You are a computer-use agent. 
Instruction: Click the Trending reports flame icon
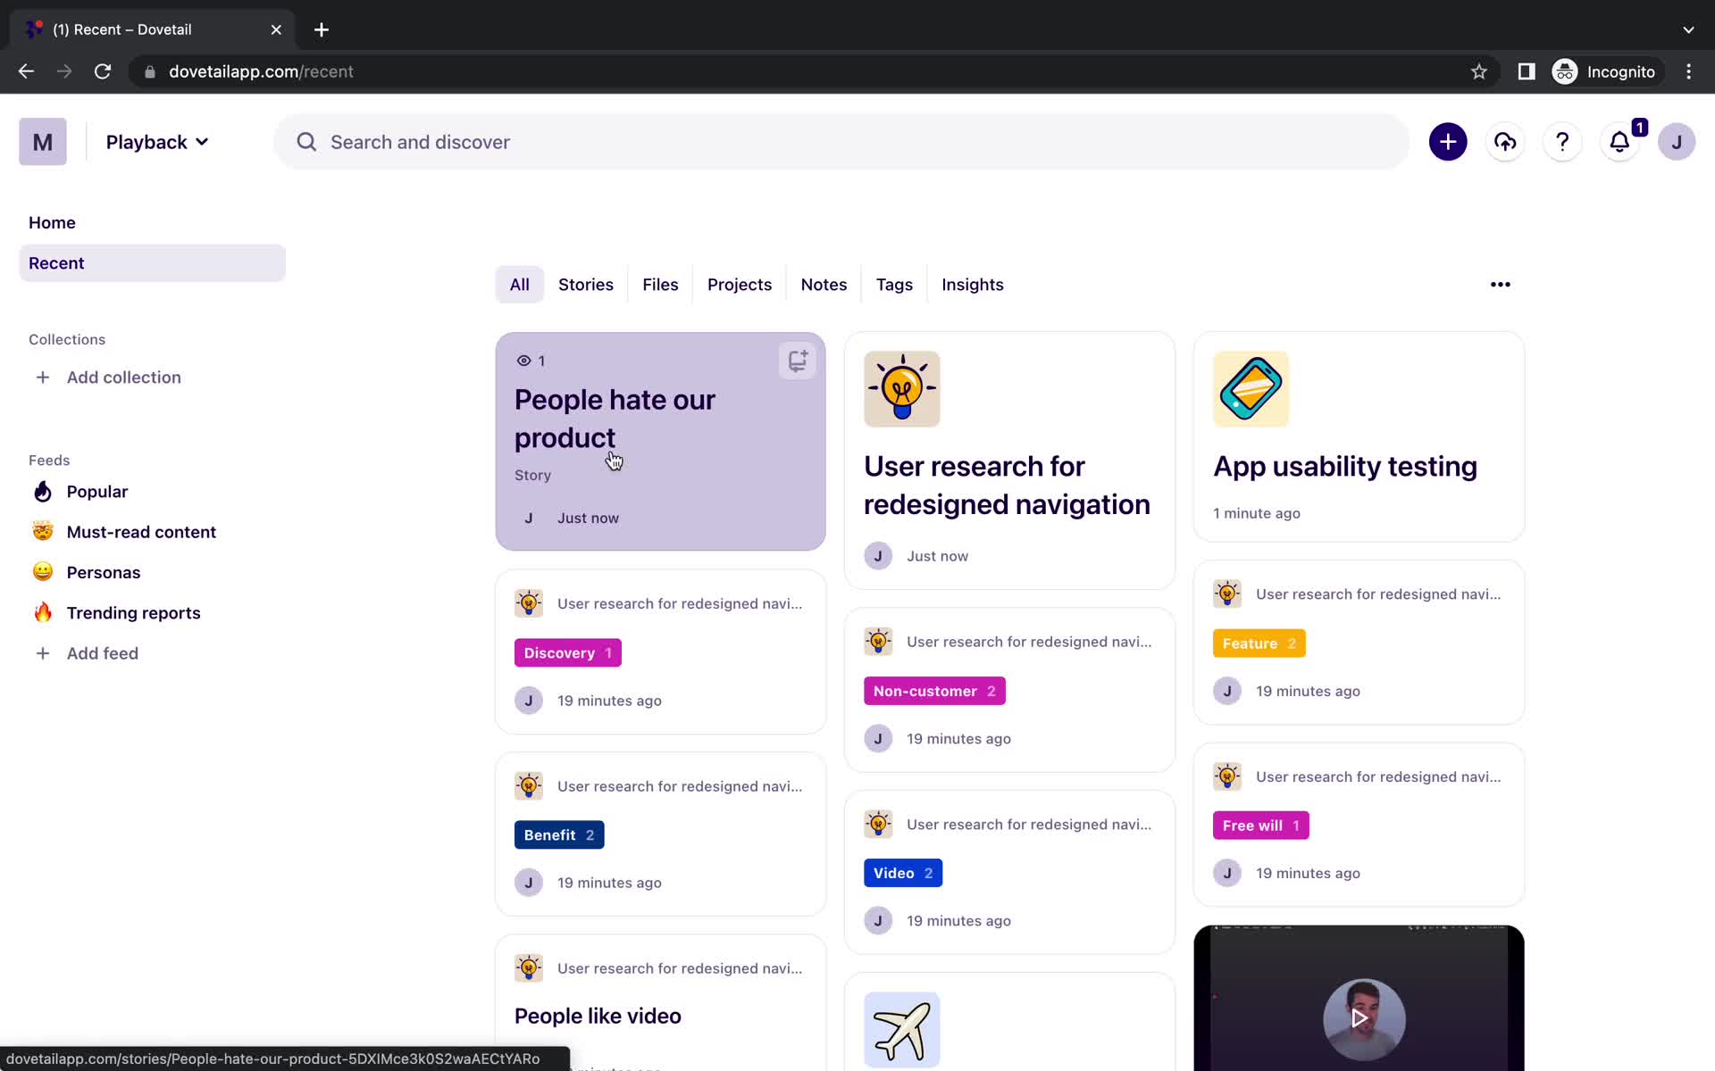point(43,613)
